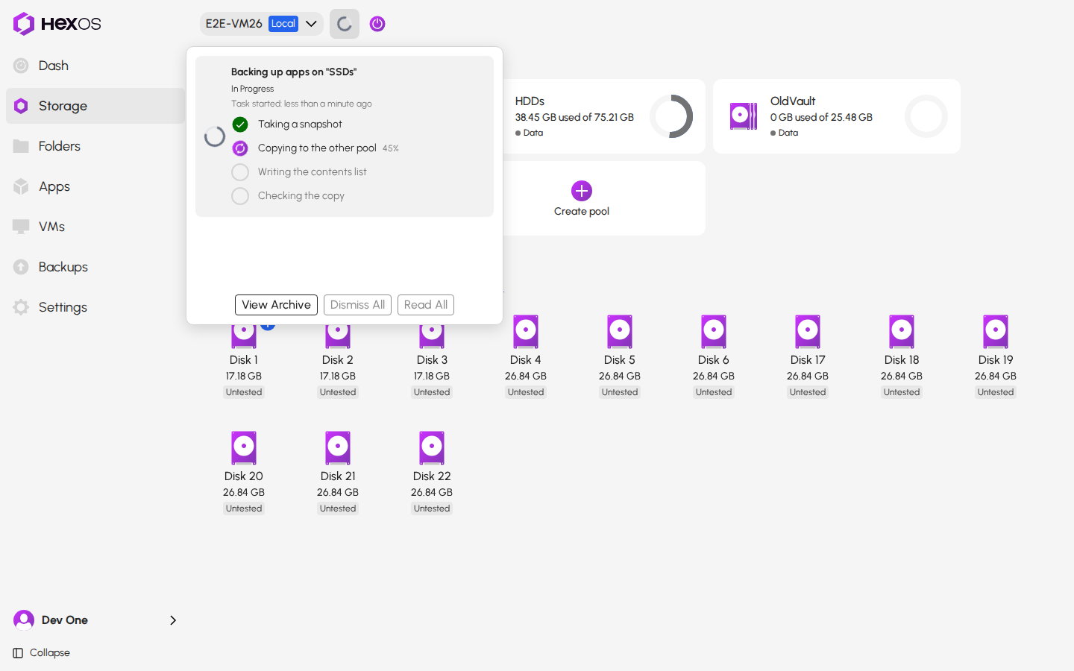Click Dismiss All notifications
1074x671 pixels.
357,305
